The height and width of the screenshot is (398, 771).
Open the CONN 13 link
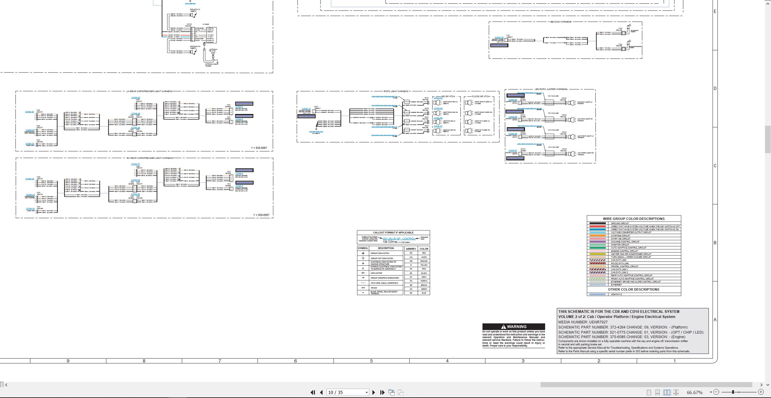pyautogui.click(x=306, y=109)
